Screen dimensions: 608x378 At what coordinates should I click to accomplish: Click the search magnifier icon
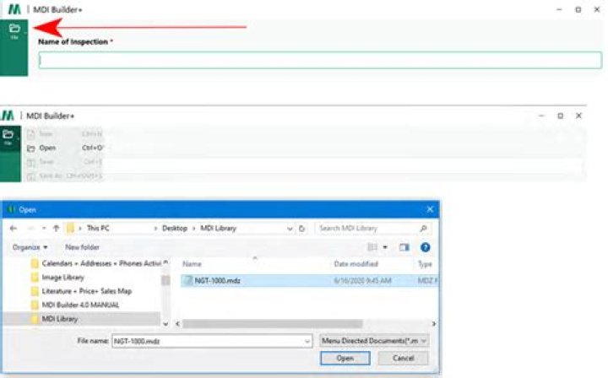pyautogui.click(x=423, y=229)
